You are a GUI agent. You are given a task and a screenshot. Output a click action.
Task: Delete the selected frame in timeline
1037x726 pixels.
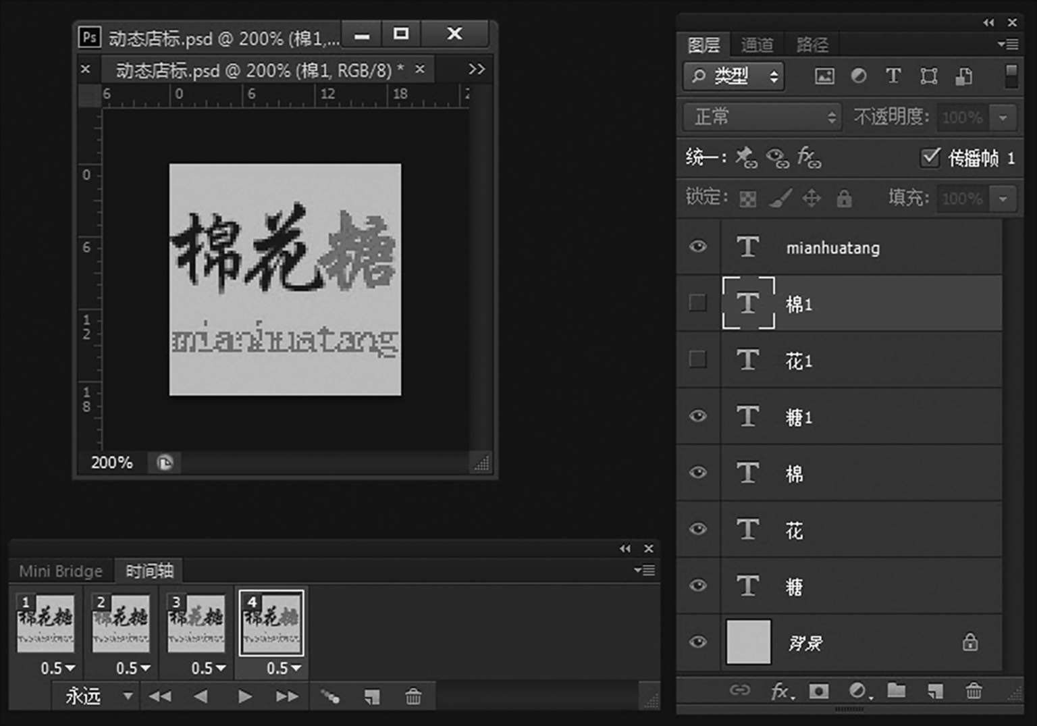pos(413,696)
